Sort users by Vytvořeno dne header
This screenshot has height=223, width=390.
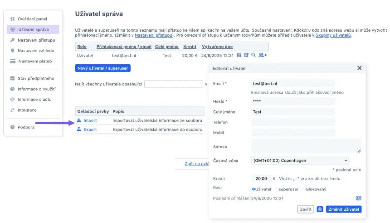tap(217, 47)
